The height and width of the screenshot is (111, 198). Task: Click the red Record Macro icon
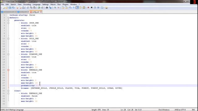88,8
